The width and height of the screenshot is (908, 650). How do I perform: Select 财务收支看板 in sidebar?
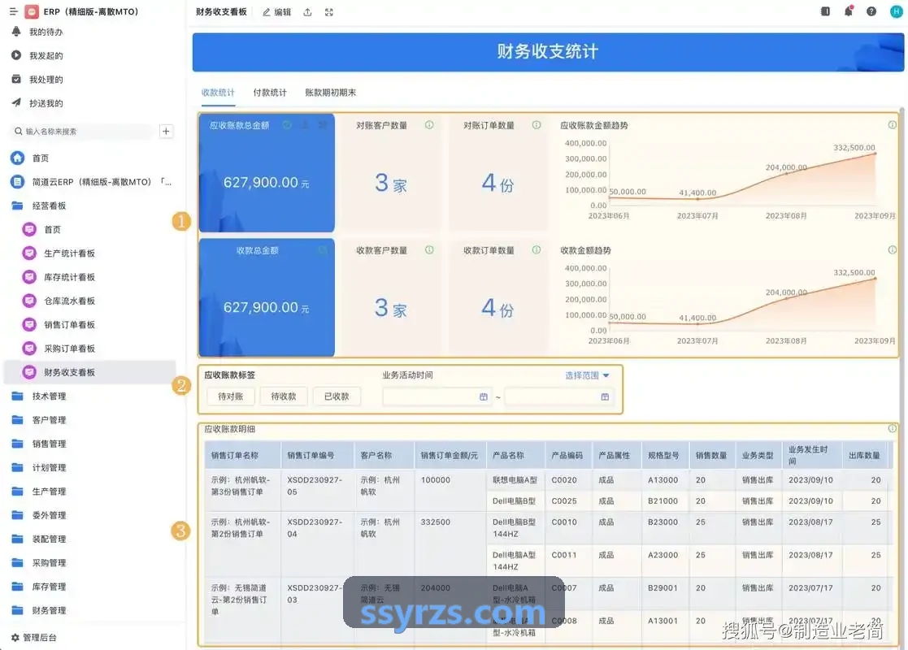click(89, 372)
